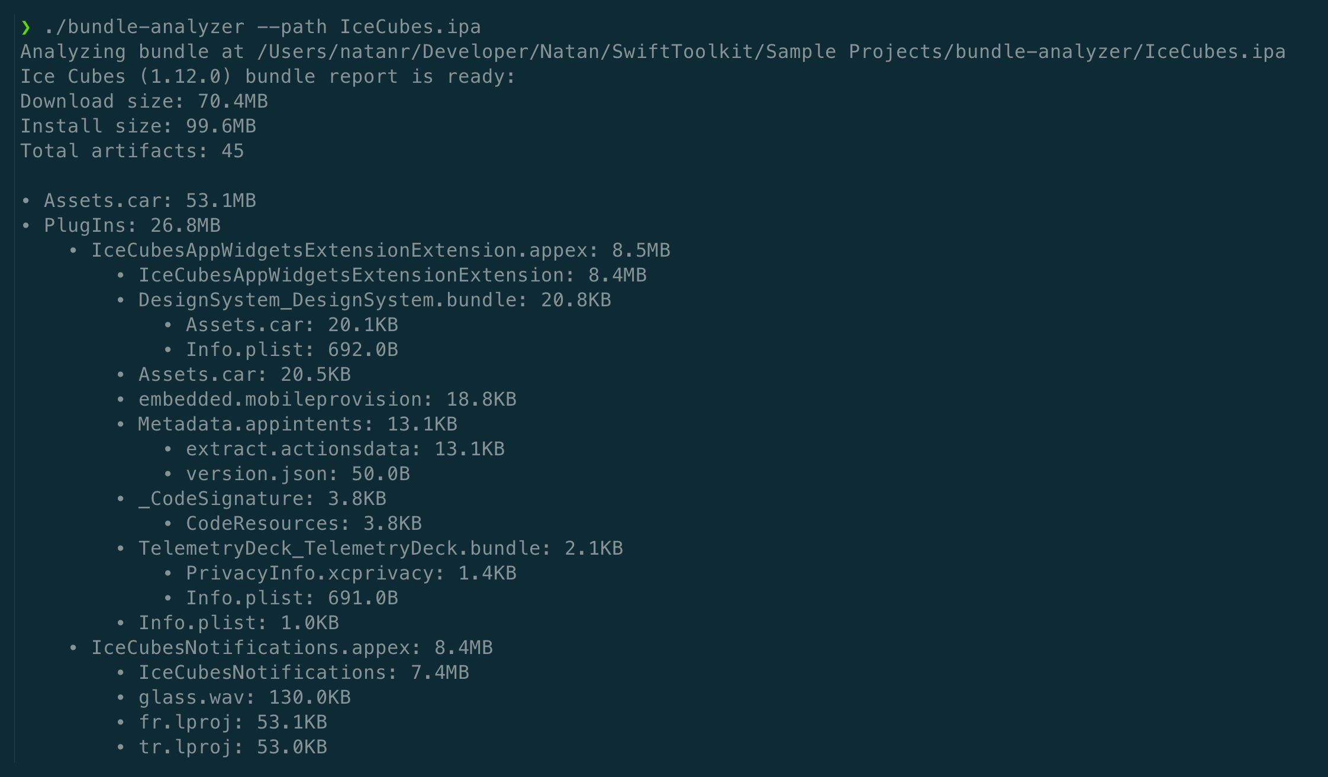This screenshot has height=777, width=1328.
Task: Click the Download size 70.4MB line
Action: coord(144,102)
